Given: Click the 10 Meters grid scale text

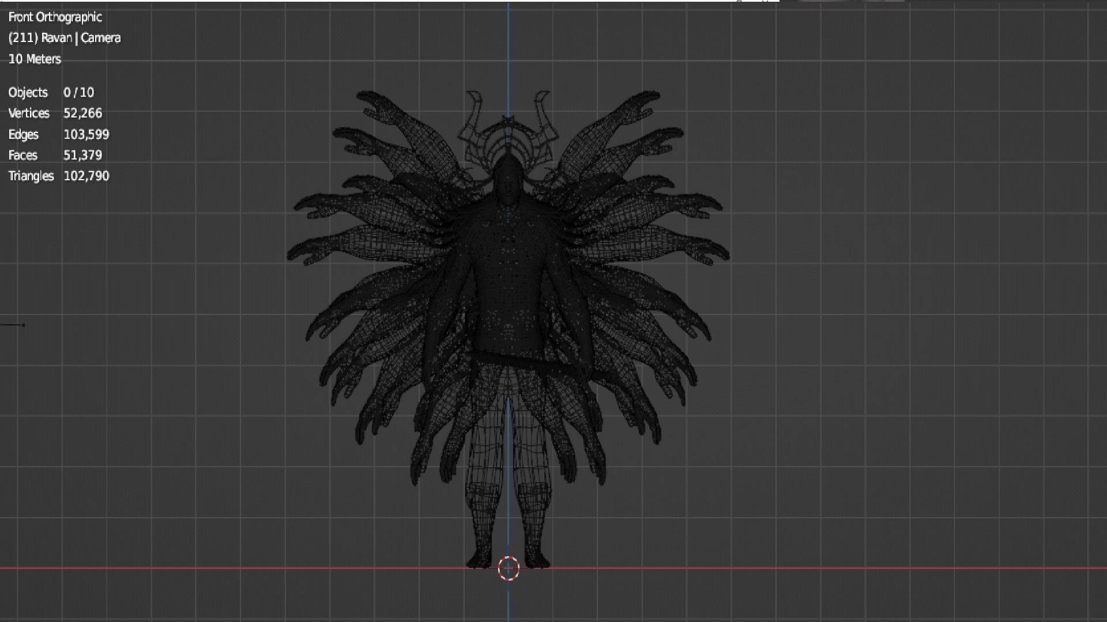Looking at the screenshot, I should (35, 59).
